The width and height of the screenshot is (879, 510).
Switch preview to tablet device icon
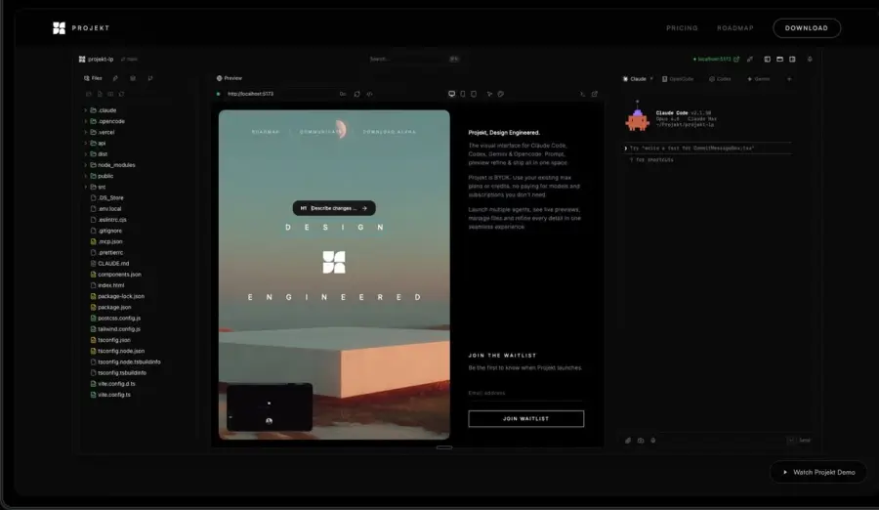(x=474, y=94)
